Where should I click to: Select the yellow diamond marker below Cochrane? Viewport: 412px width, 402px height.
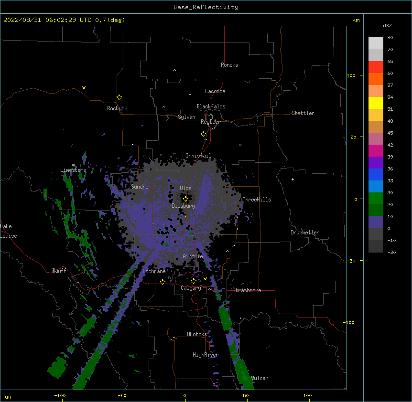point(163,282)
